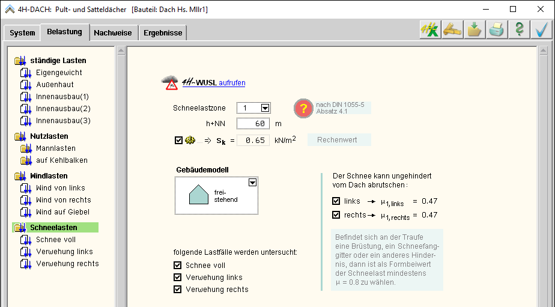Click the red question mark DIN 1055-5 icon
Viewport: 555px width, 307px height.
pos(304,108)
